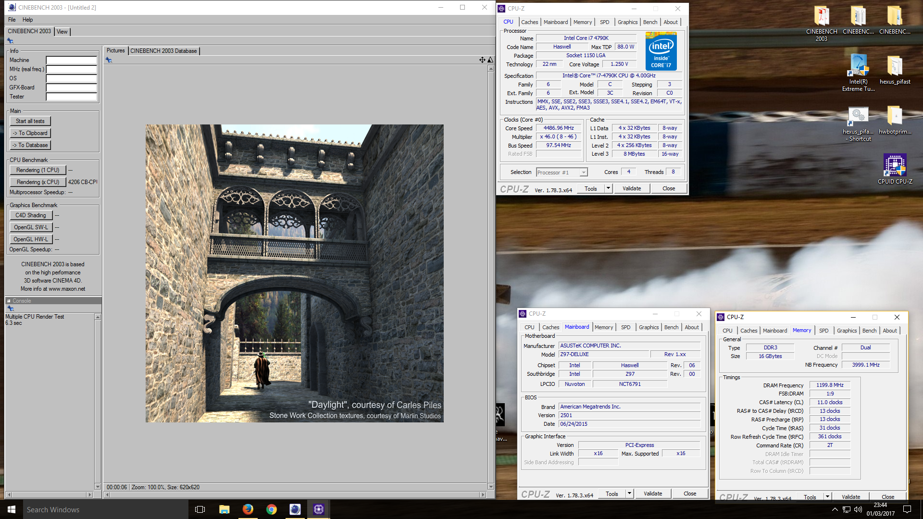Screen dimensions: 923x519
Task: Click the Machine input field
Action: tap(71, 60)
